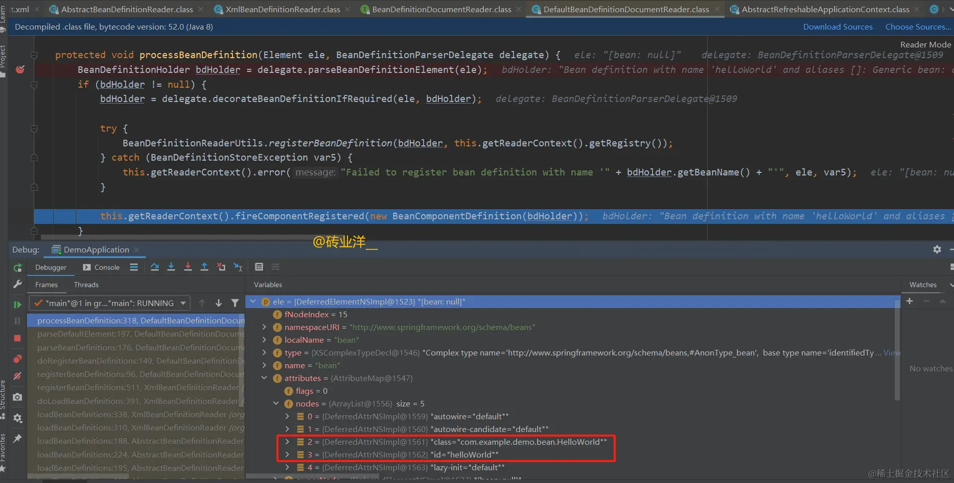Viewport: 954px width, 483px height.
Task: Expand node 0 autowire attribute entry
Action: pyautogui.click(x=287, y=416)
